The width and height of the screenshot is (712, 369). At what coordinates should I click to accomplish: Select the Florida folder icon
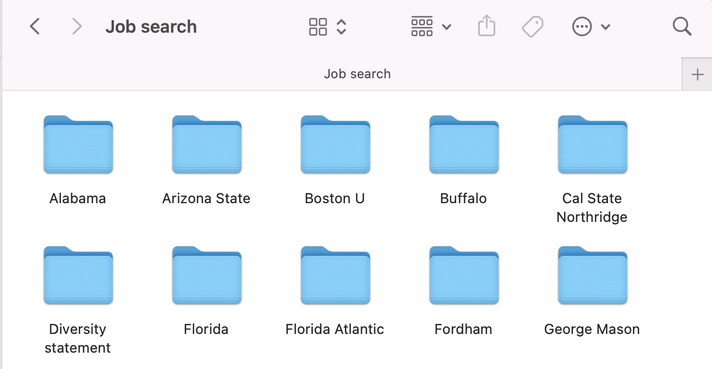pos(207,275)
